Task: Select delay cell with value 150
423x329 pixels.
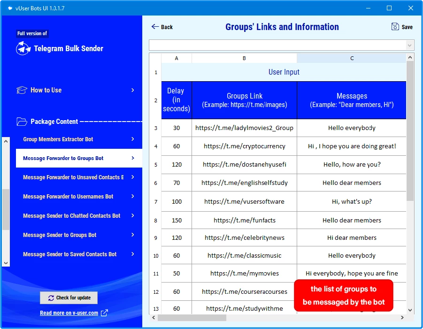Action: coord(177,220)
